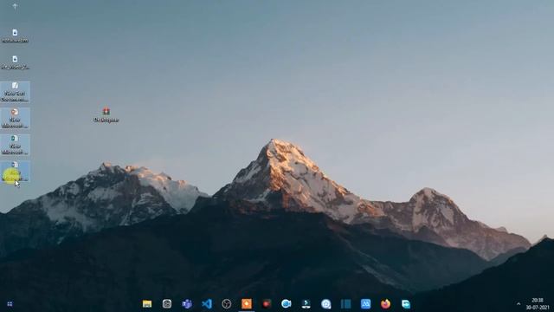Open the rightmost taskbar app after Firefox
The image size is (554, 312).
click(x=406, y=303)
